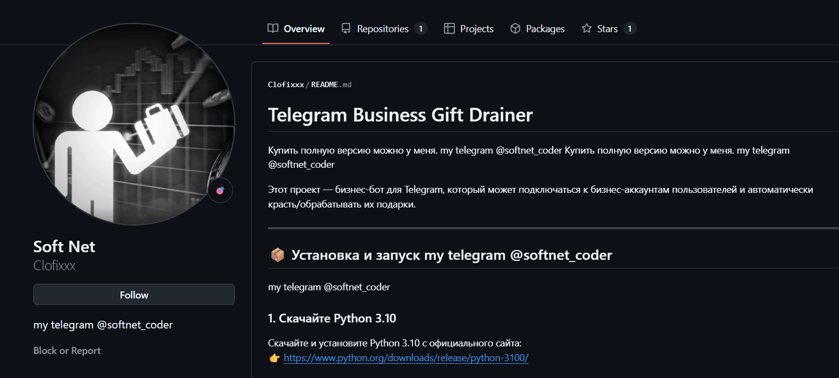Screen dimensions: 839x378
Task: Click the Repositories repo icon
Action: click(x=346, y=28)
